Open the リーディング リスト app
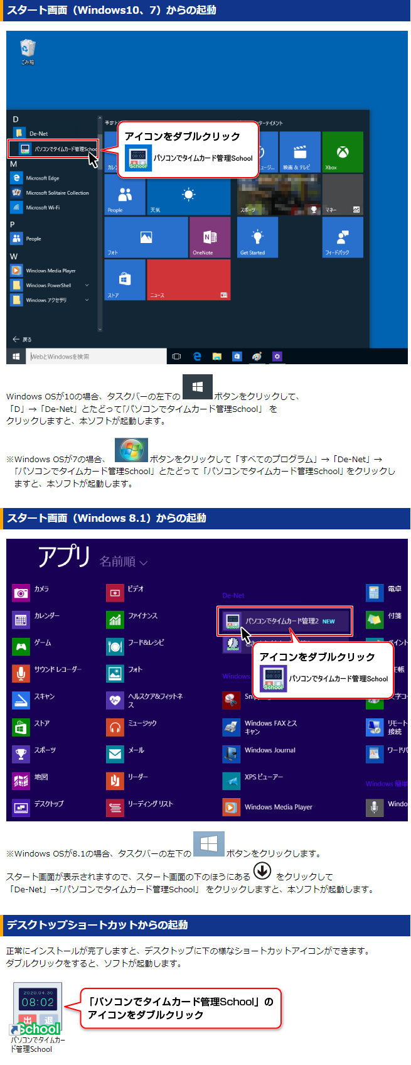 (140, 808)
